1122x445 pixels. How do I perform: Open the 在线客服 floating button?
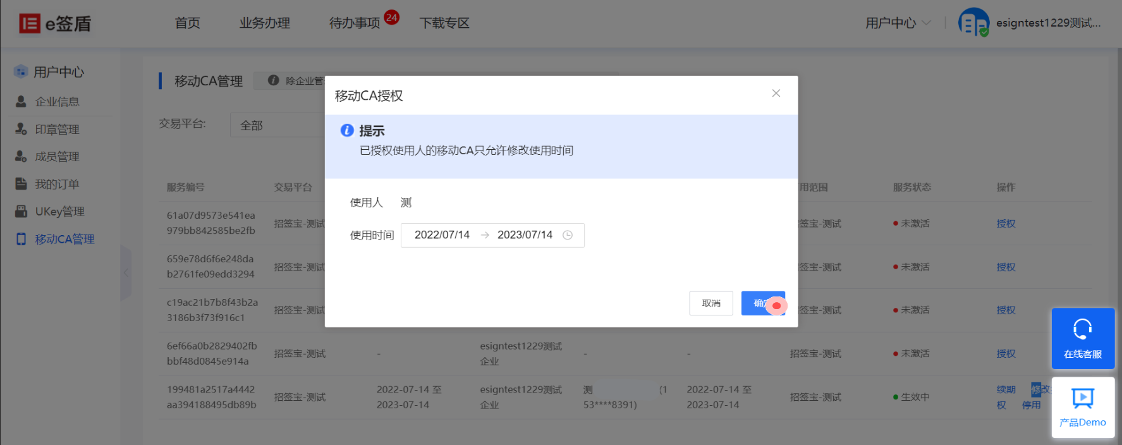(1083, 339)
